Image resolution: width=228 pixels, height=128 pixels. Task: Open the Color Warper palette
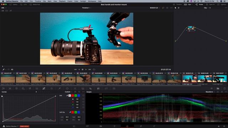point(52,89)
